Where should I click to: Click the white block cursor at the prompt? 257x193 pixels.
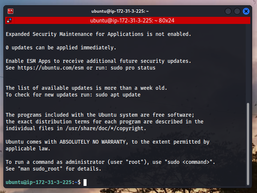click(x=85, y=183)
